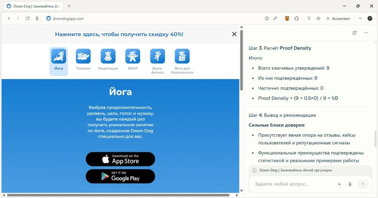Close the 40% discount banner

tap(234, 34)
